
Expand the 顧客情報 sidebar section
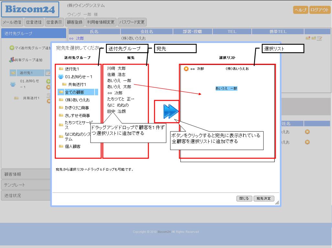[x=26, y=174]
